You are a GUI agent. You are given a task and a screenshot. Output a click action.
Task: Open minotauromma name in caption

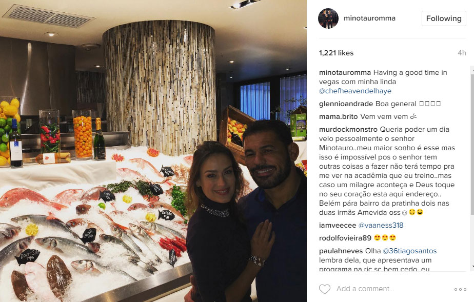345,72
